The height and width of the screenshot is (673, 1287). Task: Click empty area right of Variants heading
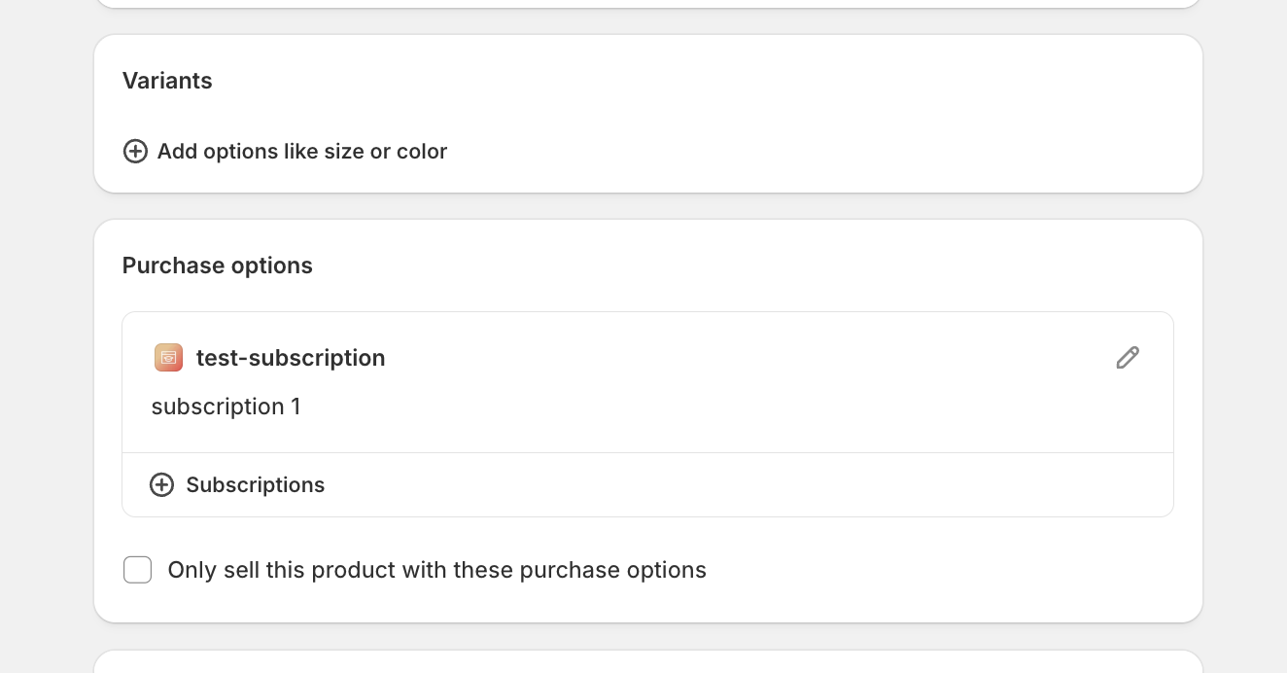click(x=680, y=81)
